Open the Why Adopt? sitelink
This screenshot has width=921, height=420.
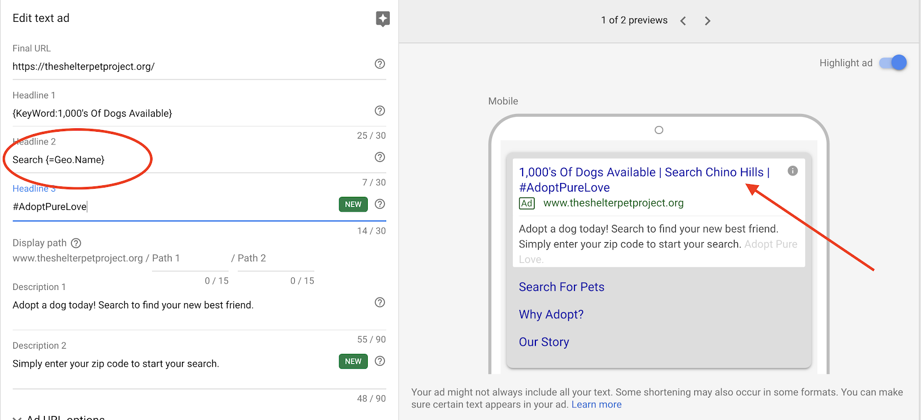(551, 315)
